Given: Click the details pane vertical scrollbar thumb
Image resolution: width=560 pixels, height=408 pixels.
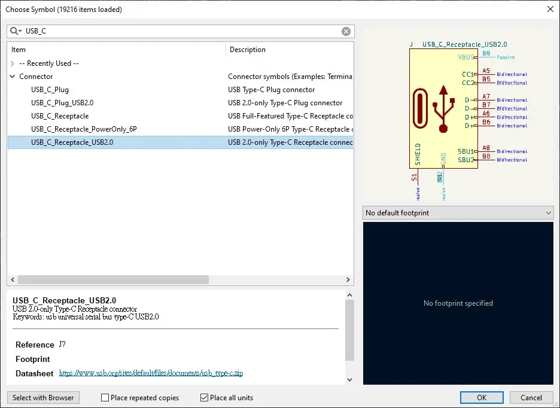Looking at the screenshot, I should point(349,330).
